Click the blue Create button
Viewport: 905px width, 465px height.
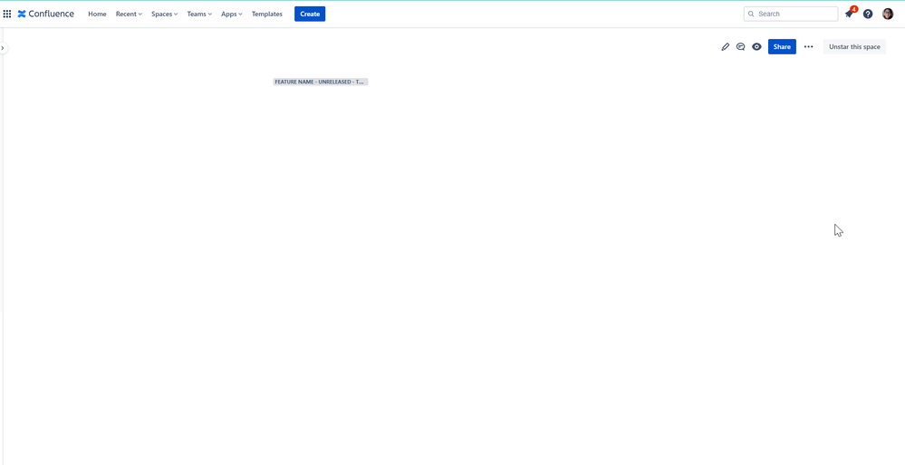[310, 14]
